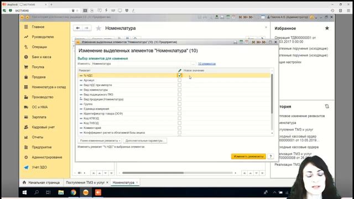Click the Номенклатура list horizontal scrollbar
Screen dimensions: 354x199
pos(153,173)
